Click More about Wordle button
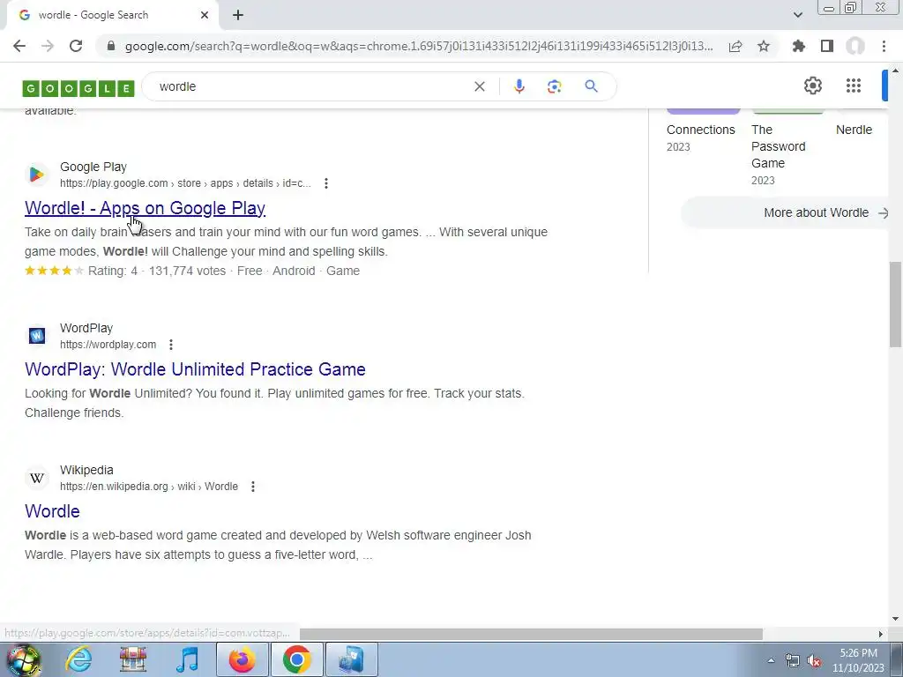This screenshot has width=903, height=677. click(x=784, y=212)
